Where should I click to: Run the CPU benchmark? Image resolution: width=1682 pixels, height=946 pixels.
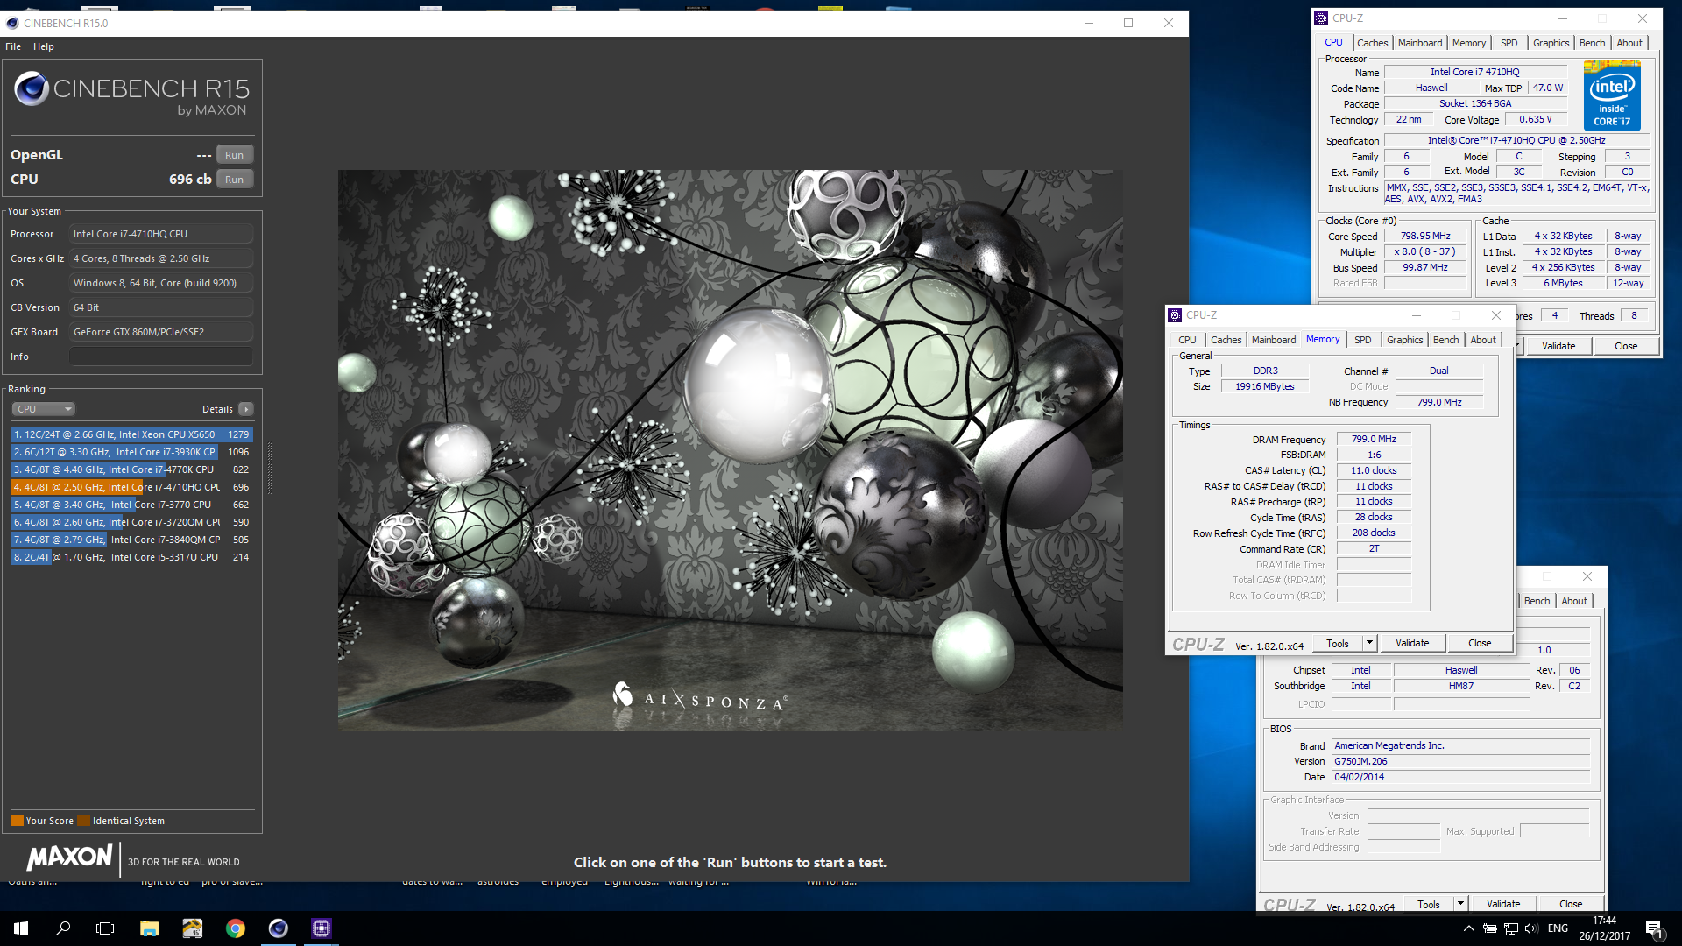click(x=234, y=180)
